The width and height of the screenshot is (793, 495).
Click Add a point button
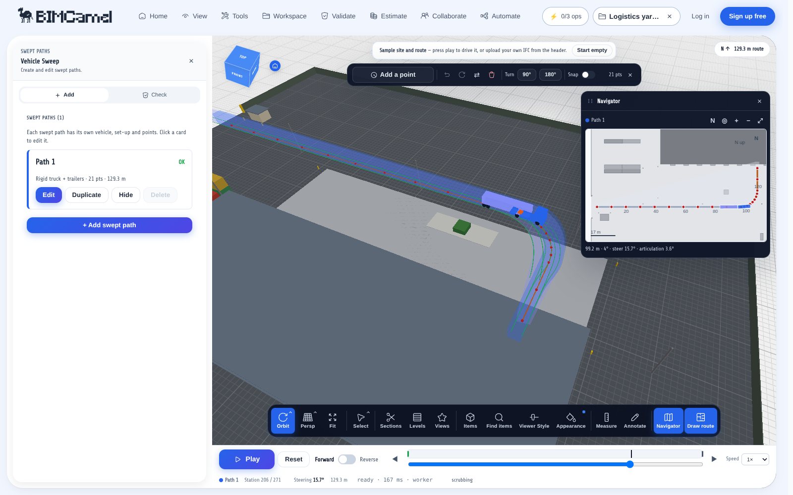[393, 75]
